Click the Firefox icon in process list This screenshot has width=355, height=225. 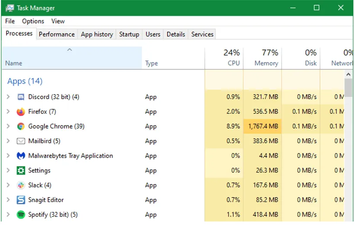[x=21, y=112]
